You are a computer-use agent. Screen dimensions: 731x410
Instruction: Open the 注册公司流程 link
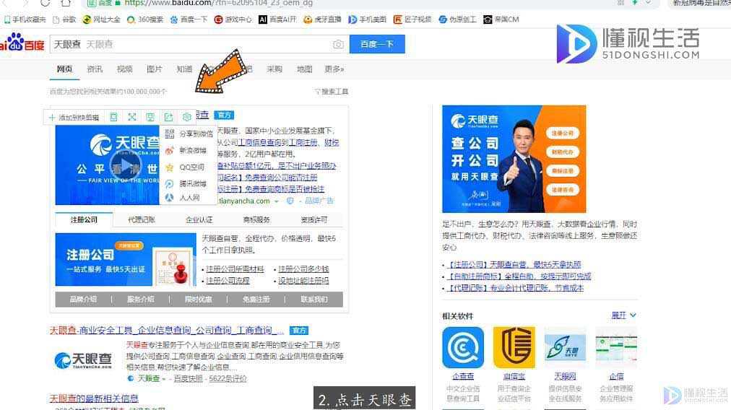coord(228,281)
